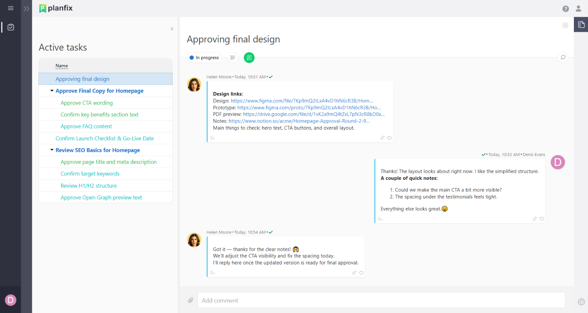Search comments with magnifier icon
The image size is (588, 313).
coord(563,58)
